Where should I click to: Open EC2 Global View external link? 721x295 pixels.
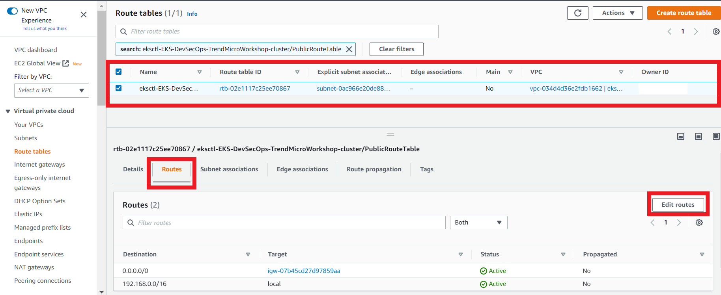pyautogui.click(x=41, y=63)
